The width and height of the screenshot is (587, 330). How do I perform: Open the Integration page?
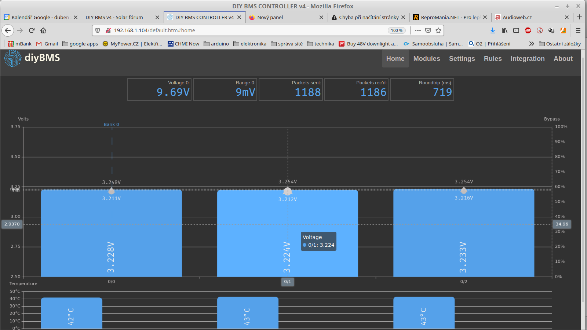click(528, 59)
